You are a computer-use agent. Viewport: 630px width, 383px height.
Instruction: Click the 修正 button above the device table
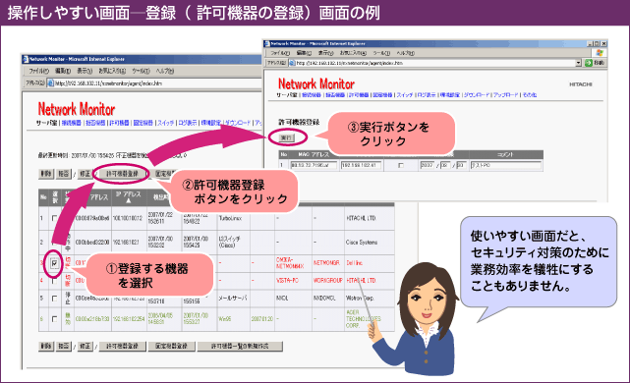pyautogui.click(x=85, y=174)
